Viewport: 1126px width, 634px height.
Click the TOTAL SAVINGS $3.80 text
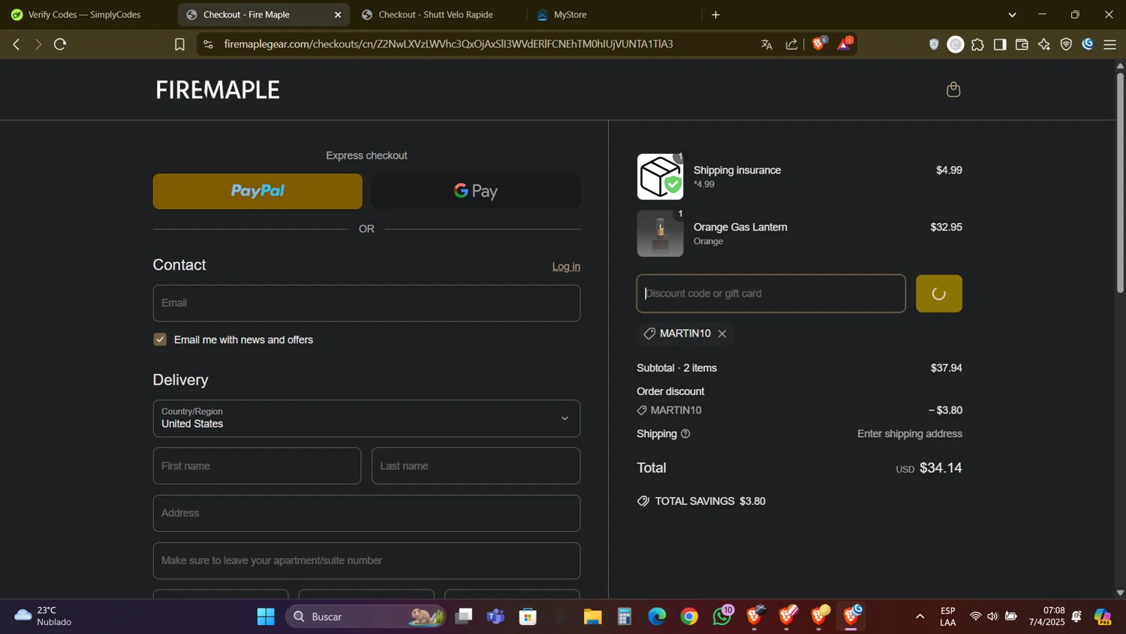pyautogui.click(x=710, y=501)
